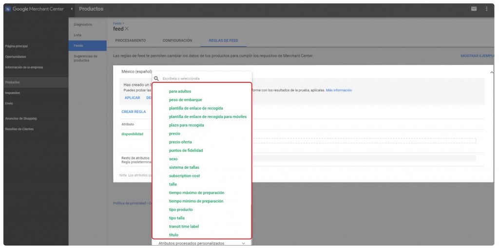Click the Feeds breadcrumb link
499x248 pixels.
[117, 23]
